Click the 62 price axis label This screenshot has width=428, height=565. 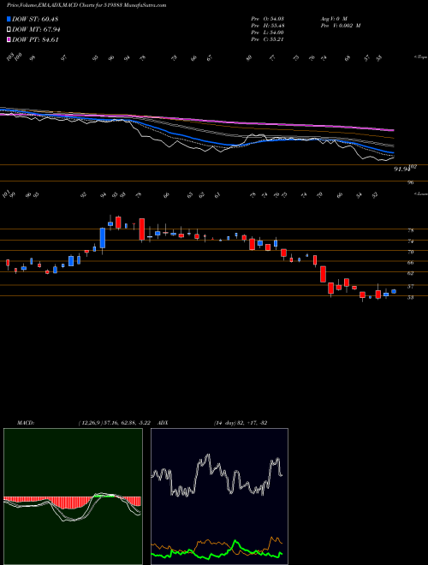(x=410, y=273)
